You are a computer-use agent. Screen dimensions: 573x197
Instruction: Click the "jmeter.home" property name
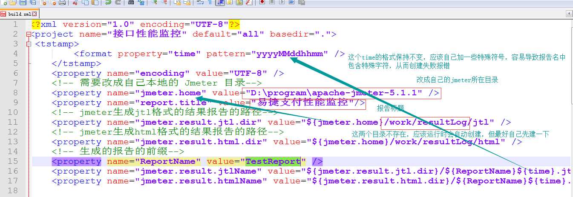coord(171,93)
